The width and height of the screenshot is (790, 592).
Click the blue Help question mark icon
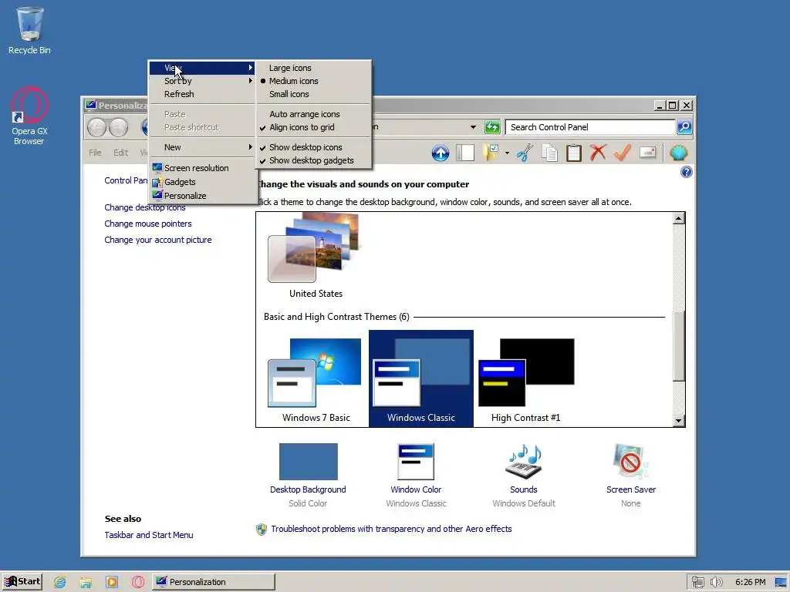(686, 172)
